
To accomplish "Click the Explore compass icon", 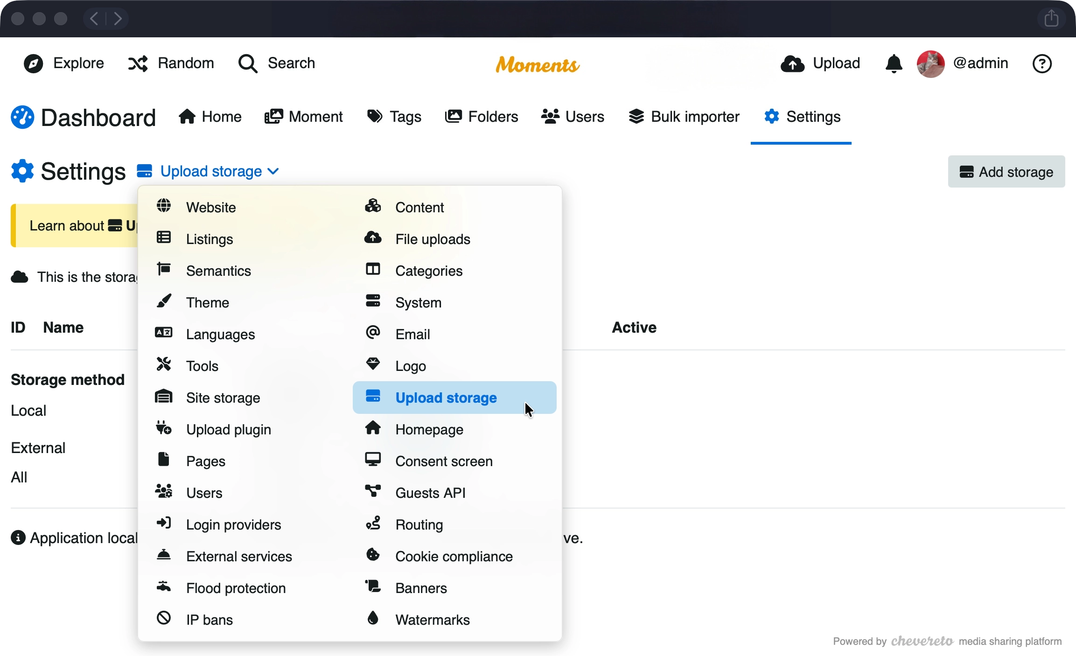I will [x=34, y=63].
